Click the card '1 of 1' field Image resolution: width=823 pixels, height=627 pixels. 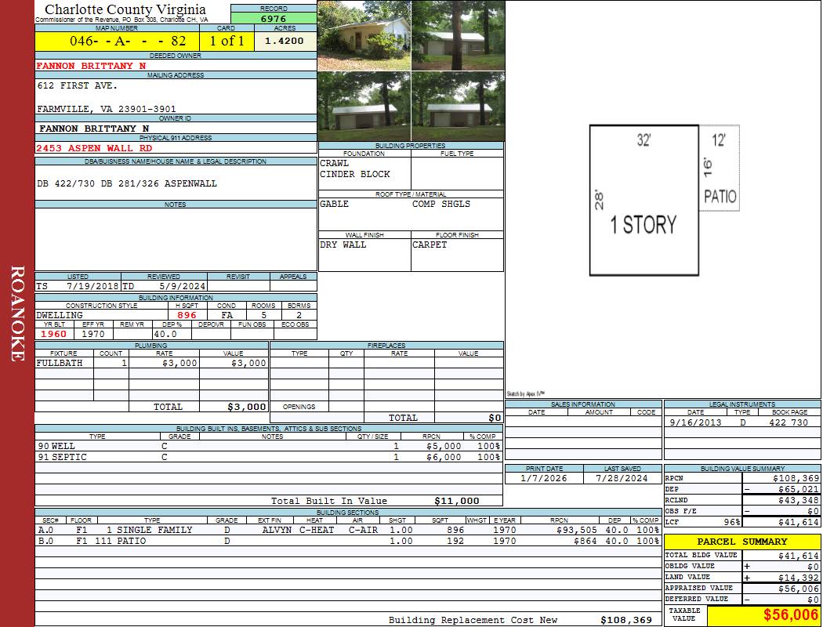point(227,41)
